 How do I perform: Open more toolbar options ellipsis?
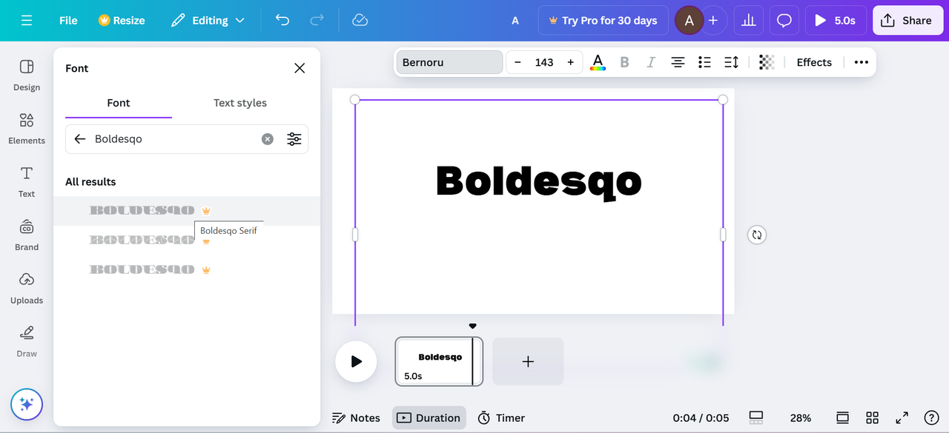point(861,62)
